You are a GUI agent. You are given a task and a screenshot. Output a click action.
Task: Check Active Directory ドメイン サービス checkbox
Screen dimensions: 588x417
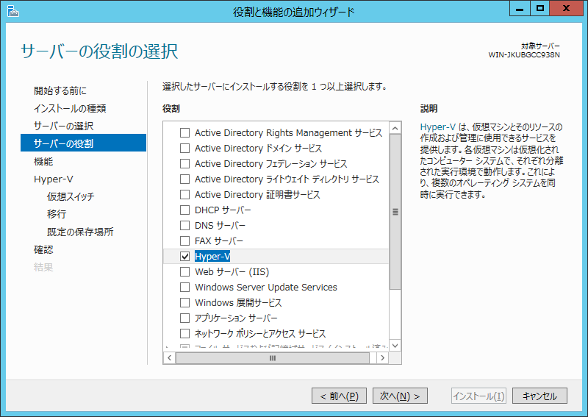click(185, 149)
